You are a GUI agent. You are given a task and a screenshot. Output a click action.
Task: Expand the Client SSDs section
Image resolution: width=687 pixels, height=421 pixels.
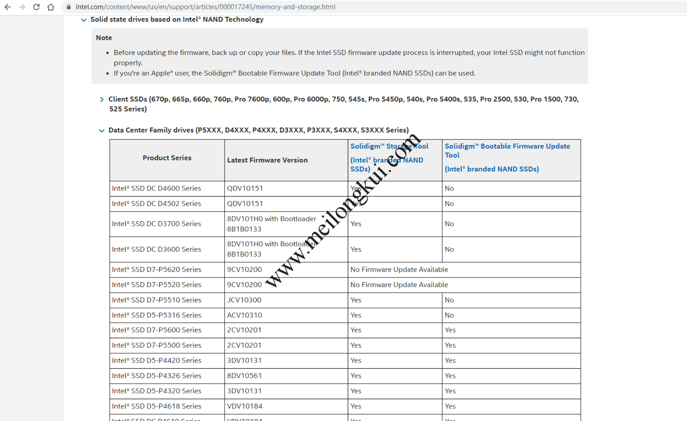(x=102, y=99)
